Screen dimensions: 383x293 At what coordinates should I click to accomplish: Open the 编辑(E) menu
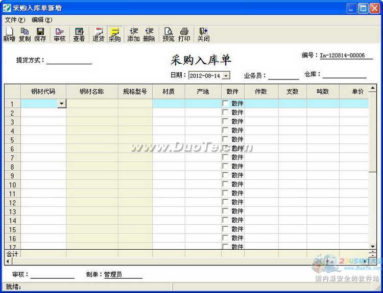pyautogui.click(x=42, y=20)
